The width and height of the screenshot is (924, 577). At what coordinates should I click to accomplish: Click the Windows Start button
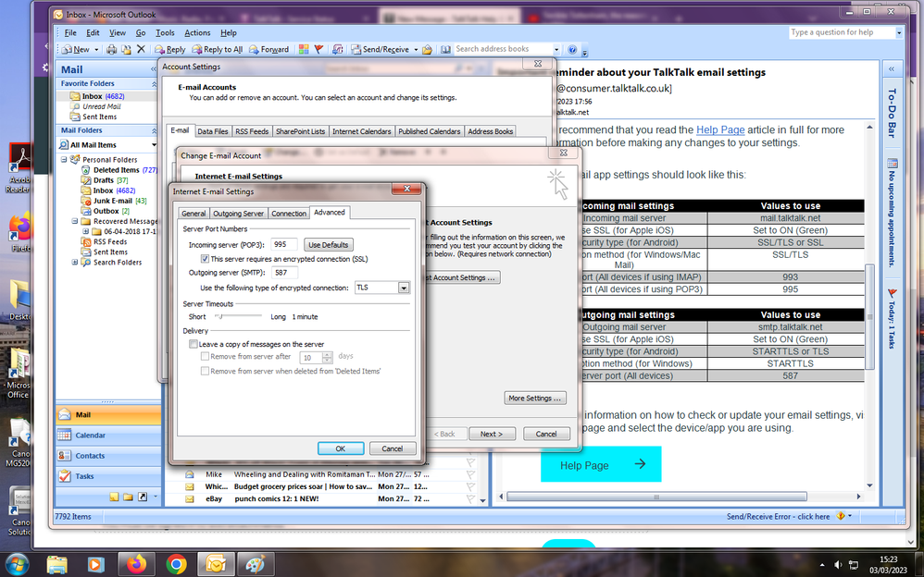coord(16,565)
